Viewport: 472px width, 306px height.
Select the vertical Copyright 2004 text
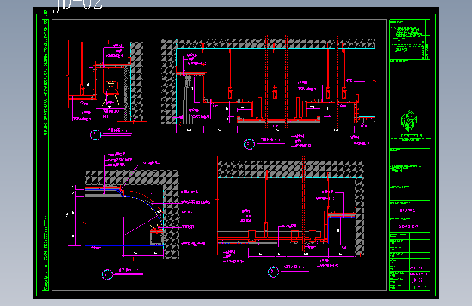[x=45, y=253]
